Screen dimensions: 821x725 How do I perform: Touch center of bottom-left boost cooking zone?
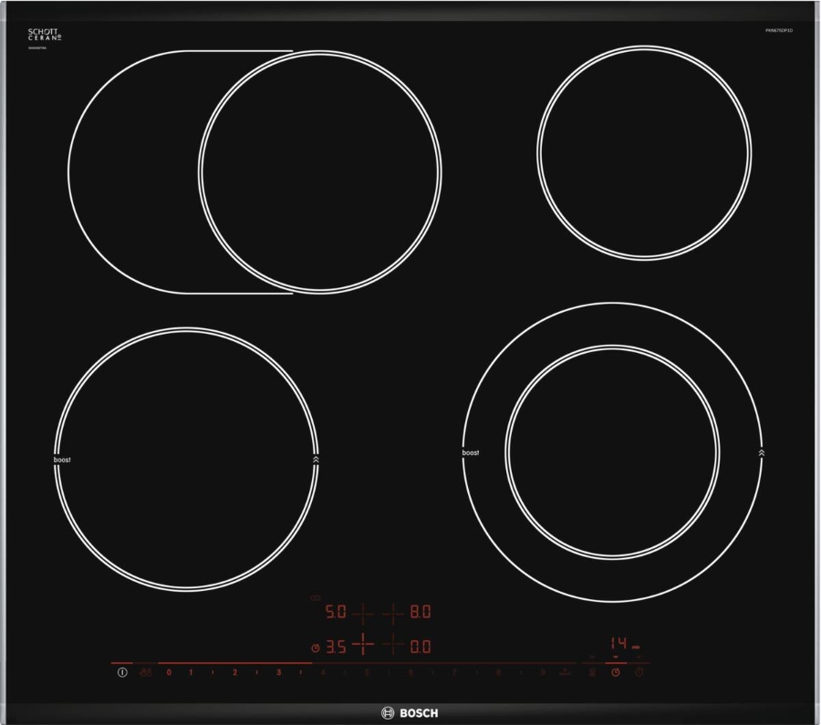point(186,460)
